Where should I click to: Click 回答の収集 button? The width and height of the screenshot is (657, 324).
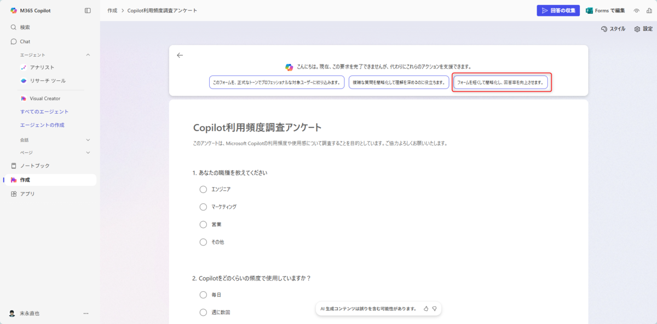[558, 10]
